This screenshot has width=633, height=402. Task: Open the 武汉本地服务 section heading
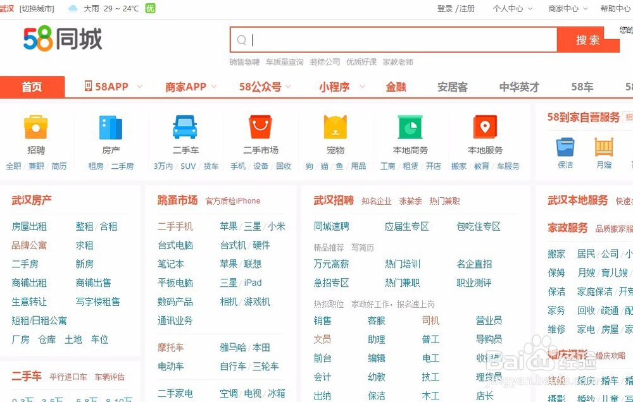578,200
